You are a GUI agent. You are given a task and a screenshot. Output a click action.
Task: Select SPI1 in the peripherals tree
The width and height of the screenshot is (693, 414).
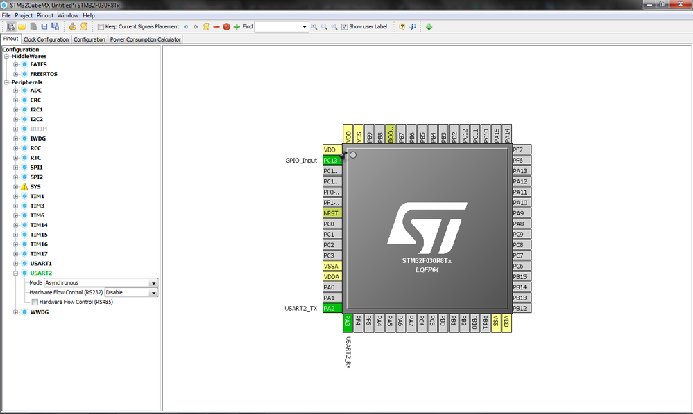pyautogui.click(x=36, y=168)
